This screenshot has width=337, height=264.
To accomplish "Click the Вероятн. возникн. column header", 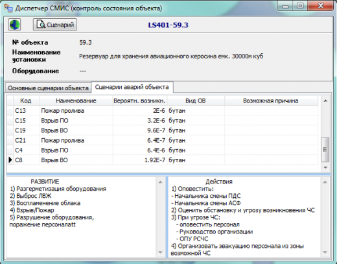I will (x=139, y=101).
